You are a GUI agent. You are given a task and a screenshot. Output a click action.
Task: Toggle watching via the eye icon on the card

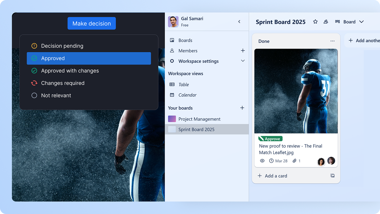pos(262,161)
